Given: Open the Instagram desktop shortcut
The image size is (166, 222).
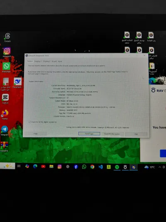Looking at the screenshot, I should pos(7,52).
